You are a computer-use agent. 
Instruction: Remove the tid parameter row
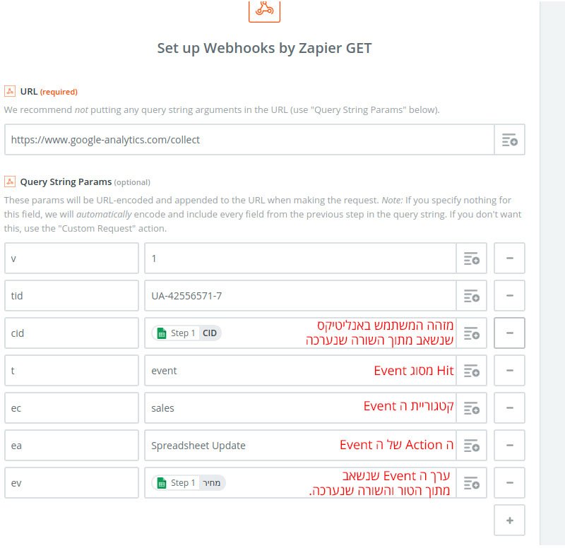(x=509, y=296)
